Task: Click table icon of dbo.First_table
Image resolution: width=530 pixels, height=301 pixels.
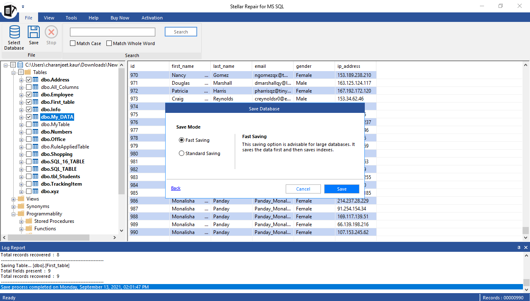Action: 36,102
